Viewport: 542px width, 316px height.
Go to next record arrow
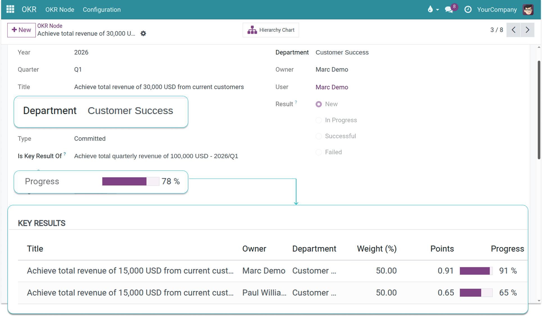coord(527,30)
